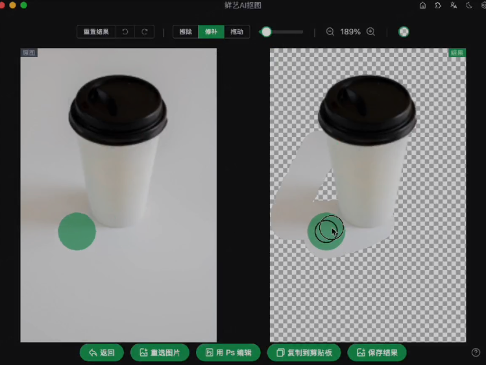The height and width of the screenshot is (365, 486).
Task: Click the green brush circle in original image
Action: [77, 231]
